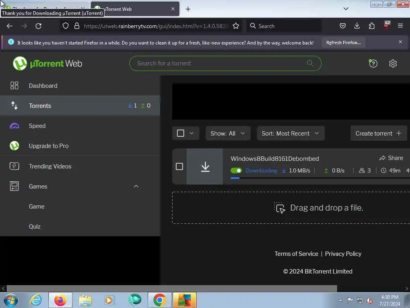Open the help question mark icon
Viewport: 410px width, 308px height.
click(x=373, y=63)
